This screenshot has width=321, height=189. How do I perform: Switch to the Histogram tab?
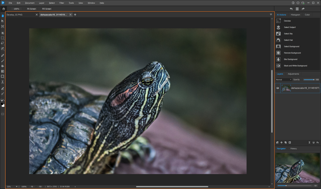295,15
